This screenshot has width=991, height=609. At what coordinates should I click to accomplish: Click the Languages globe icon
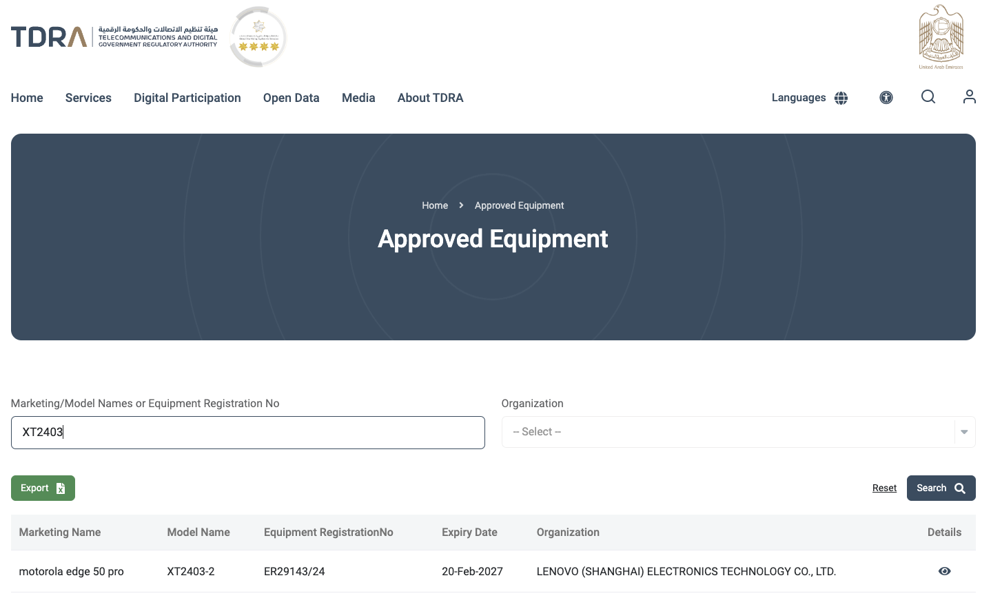coord(841,98)
